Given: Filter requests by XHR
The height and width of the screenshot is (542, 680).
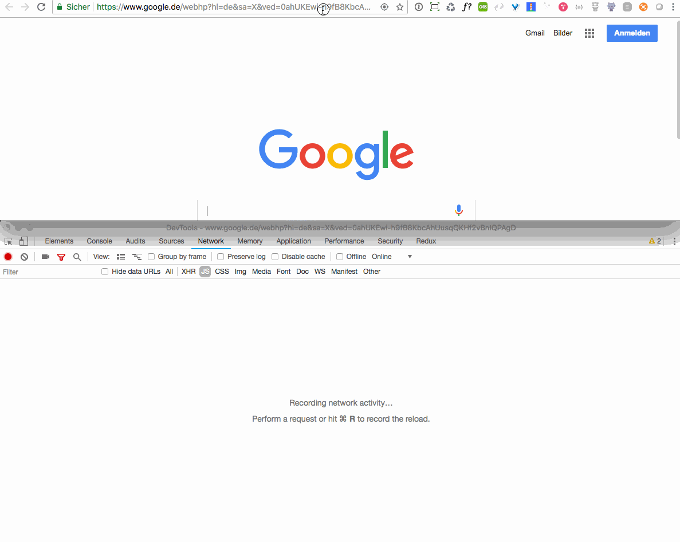Looking at the screenshot, I should tap(188, 272).
